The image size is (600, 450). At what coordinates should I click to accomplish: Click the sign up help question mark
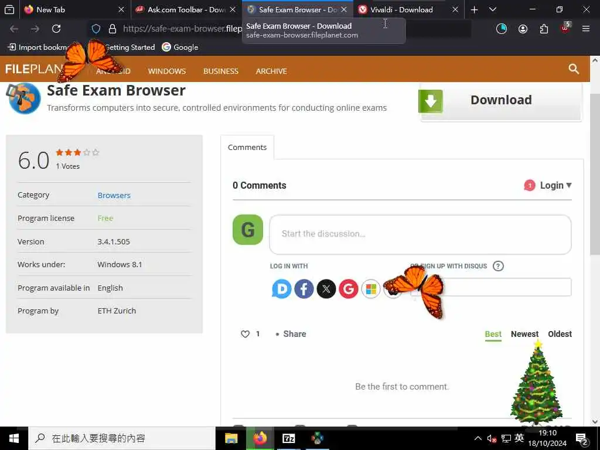498,266
